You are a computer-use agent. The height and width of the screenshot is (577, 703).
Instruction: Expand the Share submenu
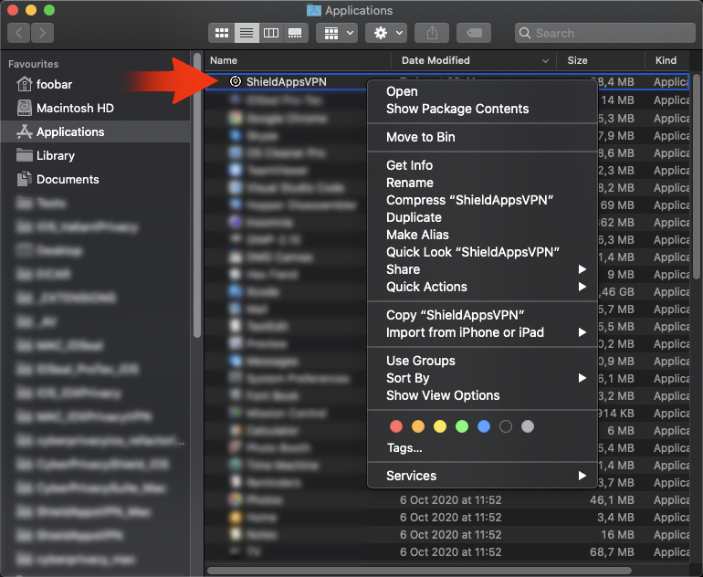click(x=482, y=269)
